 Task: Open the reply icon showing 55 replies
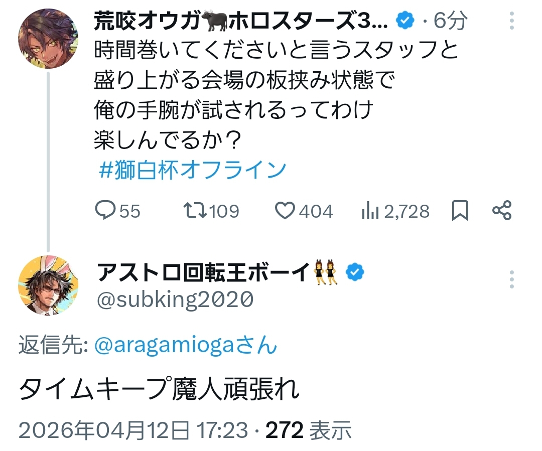[106, 211]
